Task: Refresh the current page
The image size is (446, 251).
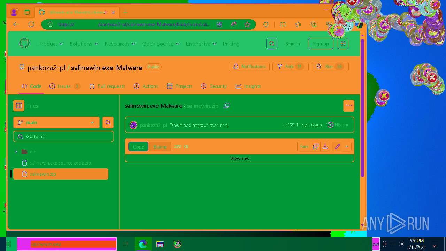Action: (x=31, y=24)
